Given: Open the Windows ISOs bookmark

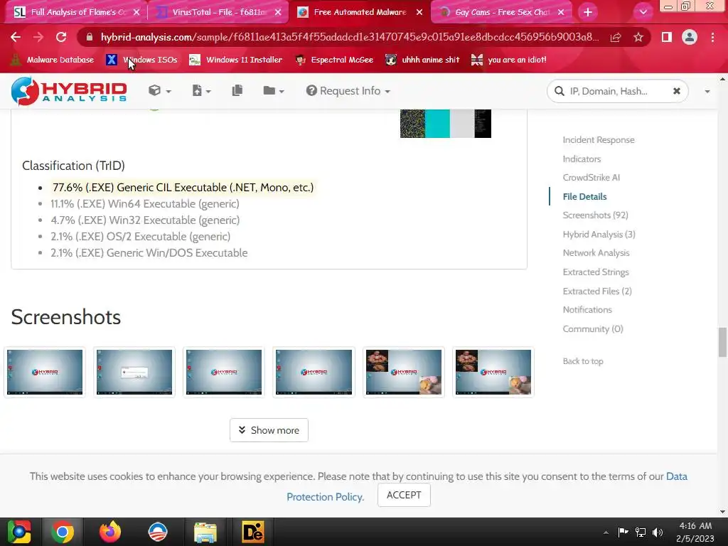Looking at the screenshot, I should (x=141, y=60).
